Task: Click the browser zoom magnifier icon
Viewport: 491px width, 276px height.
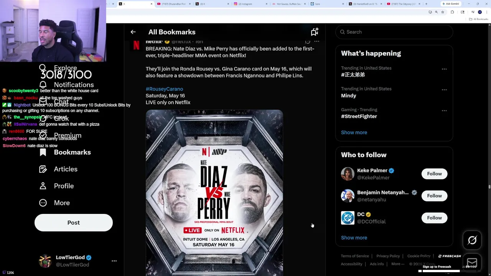Action: (x=436, y=12)
